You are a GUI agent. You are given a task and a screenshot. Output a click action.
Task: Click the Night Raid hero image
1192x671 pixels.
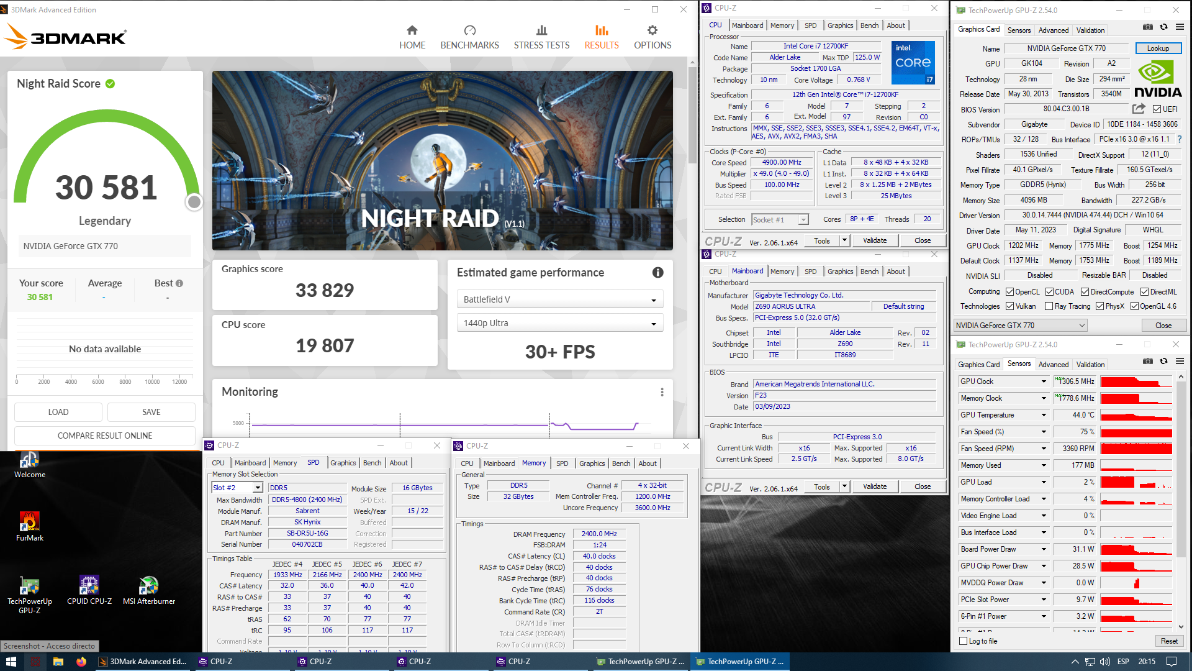click(x=442, y=160)
